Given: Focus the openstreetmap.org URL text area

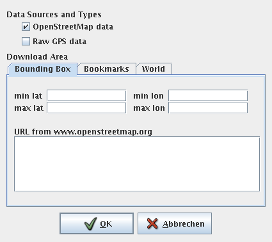Looking at the screenshot, I should (137, 164).
